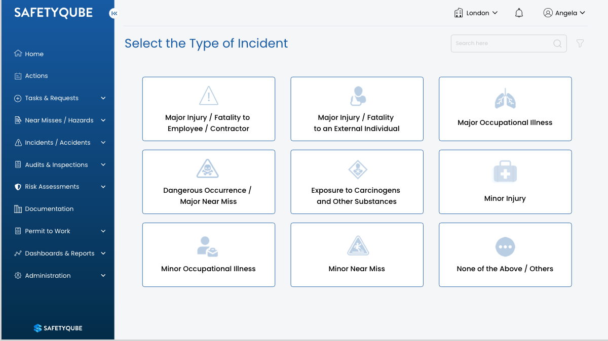This screenshot has width=608, height=341.
Task: Expand Risk Assessments chevron
Action: coord(103,187)
